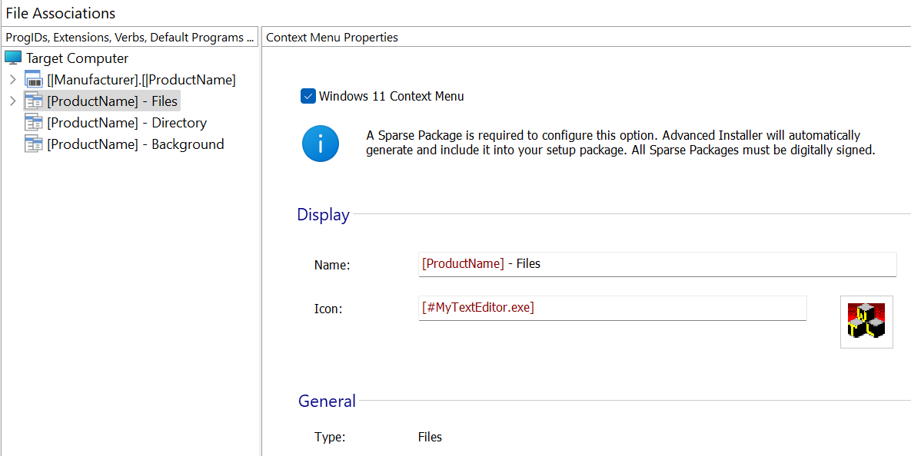This screenshot has height=456, width=911.
Task: Click the icon next to [ProductName] - Files
Action: coord(35,101)
